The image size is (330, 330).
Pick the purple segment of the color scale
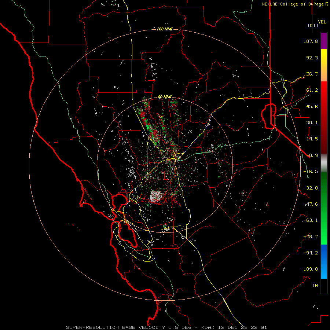pyautogui.click(x=324, y=41)
